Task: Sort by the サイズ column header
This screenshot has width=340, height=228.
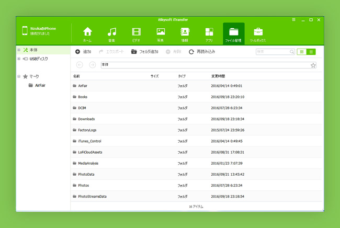Action: 155,76
